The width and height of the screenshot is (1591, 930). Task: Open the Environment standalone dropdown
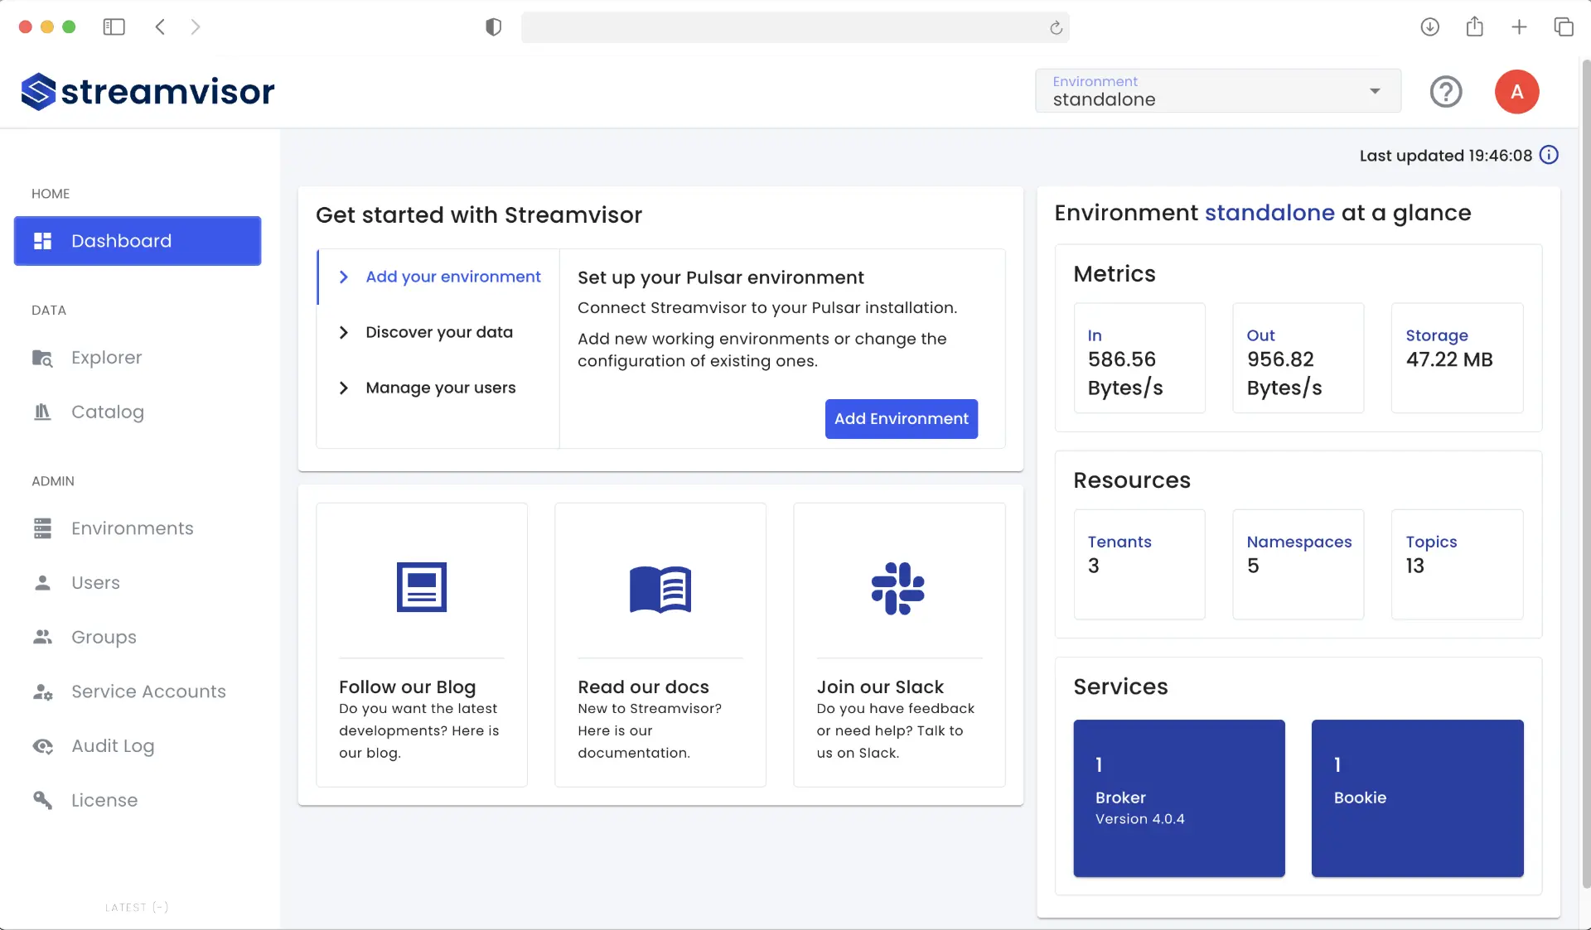[x=1217, y=91]
